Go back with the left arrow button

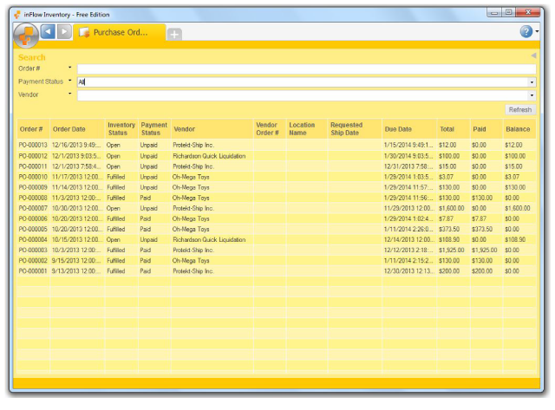coord(48,32)
